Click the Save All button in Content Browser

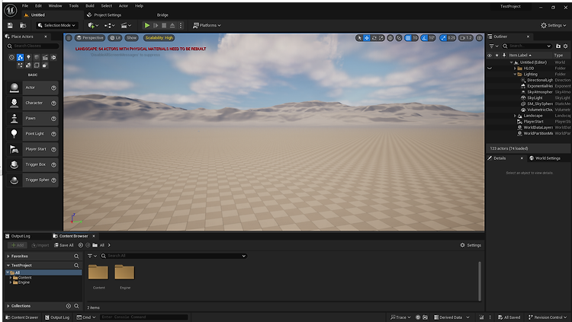tap(64, 245)
